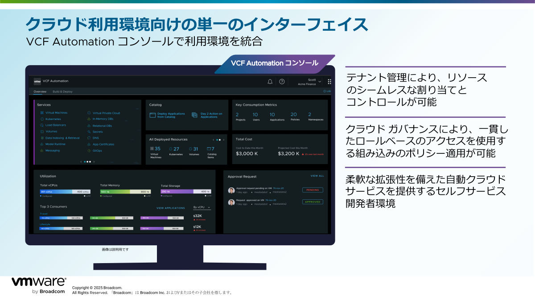Click the Secrets key icon
Viewport: 535px width, 301px height.
point(89,132)
